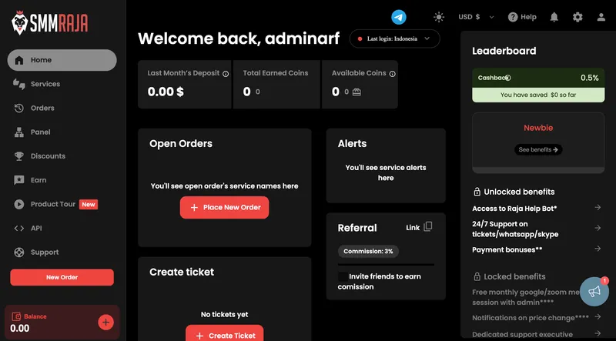
Task: Click the Total Earned Coins card
Action: point(276,85)
